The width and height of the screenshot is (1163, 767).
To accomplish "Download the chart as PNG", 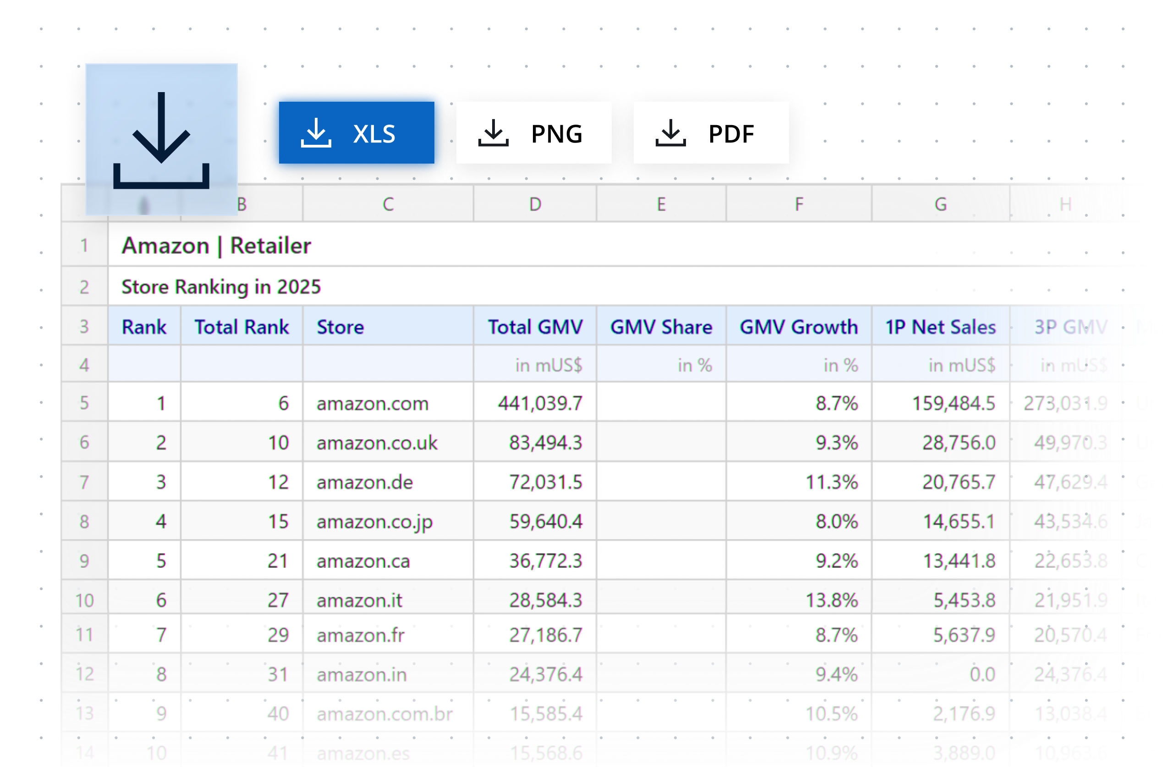I will tap(533, 133).
